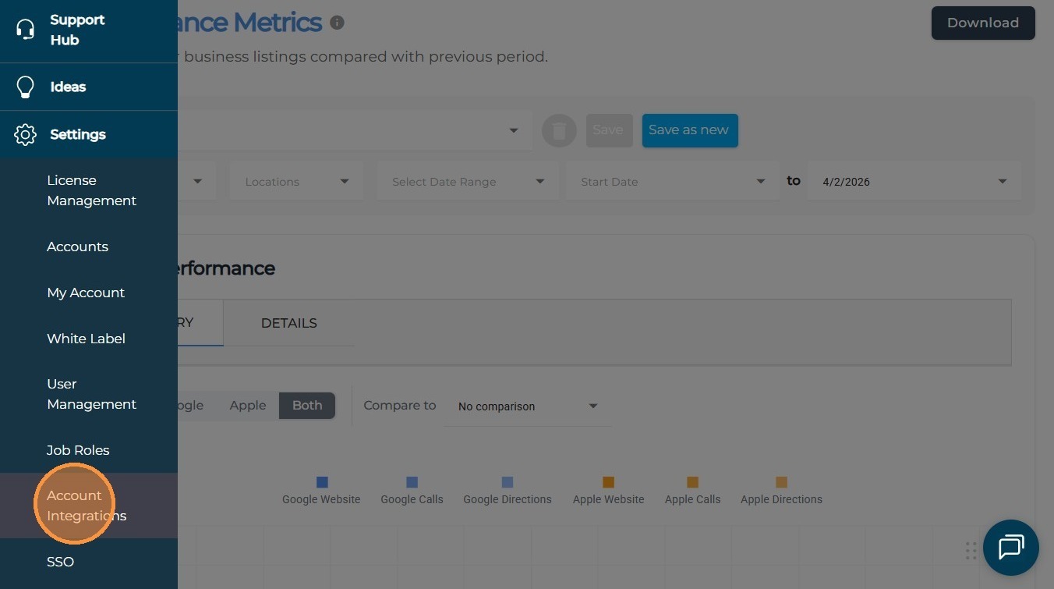Click the Save as new button
The image size is (1054, 589).
(689, 130)
